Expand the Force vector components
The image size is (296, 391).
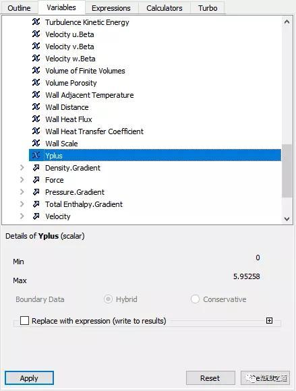pyautogui.click(x=22, y=180)
